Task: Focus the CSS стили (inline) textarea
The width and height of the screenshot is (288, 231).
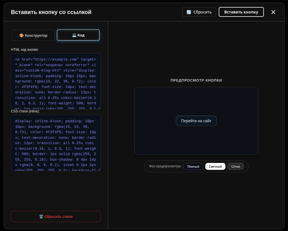Action: pos(56,143)
